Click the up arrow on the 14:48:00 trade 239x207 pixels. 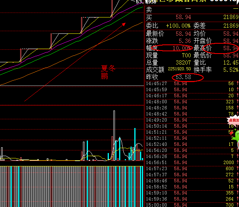(x=237, y=101)
